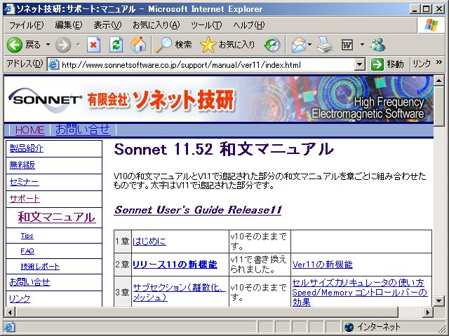The width and height of the screenshot is (449, 336).
Task: Open the address bar URL dropdown
Action: tap(360, 64)
